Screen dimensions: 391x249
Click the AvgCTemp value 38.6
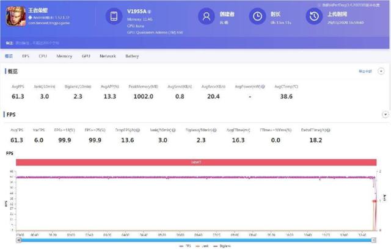click(287, 96)
